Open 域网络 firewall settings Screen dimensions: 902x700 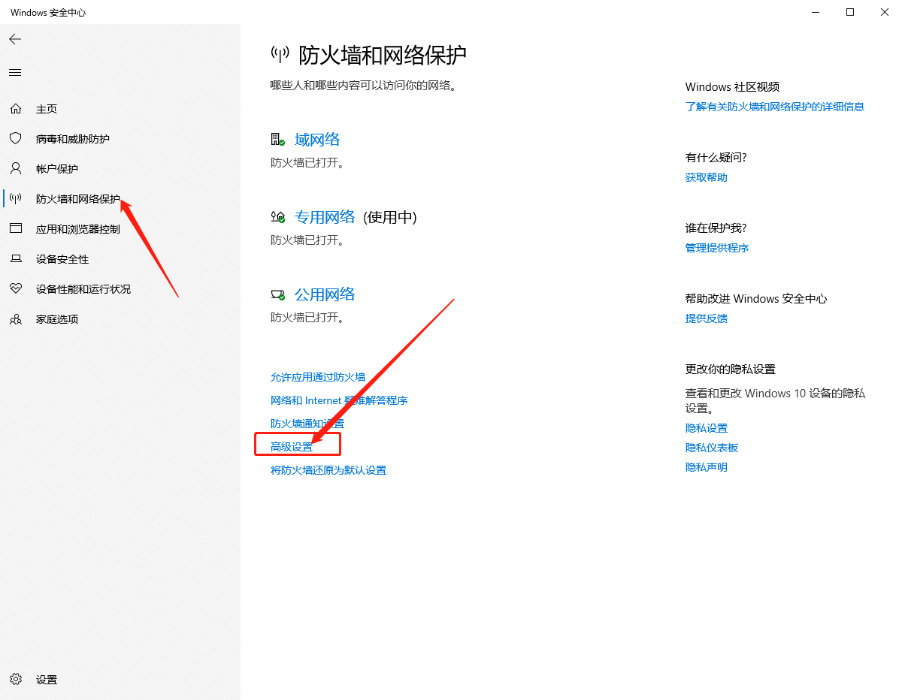pyautogui.click(x=317, y=140)
